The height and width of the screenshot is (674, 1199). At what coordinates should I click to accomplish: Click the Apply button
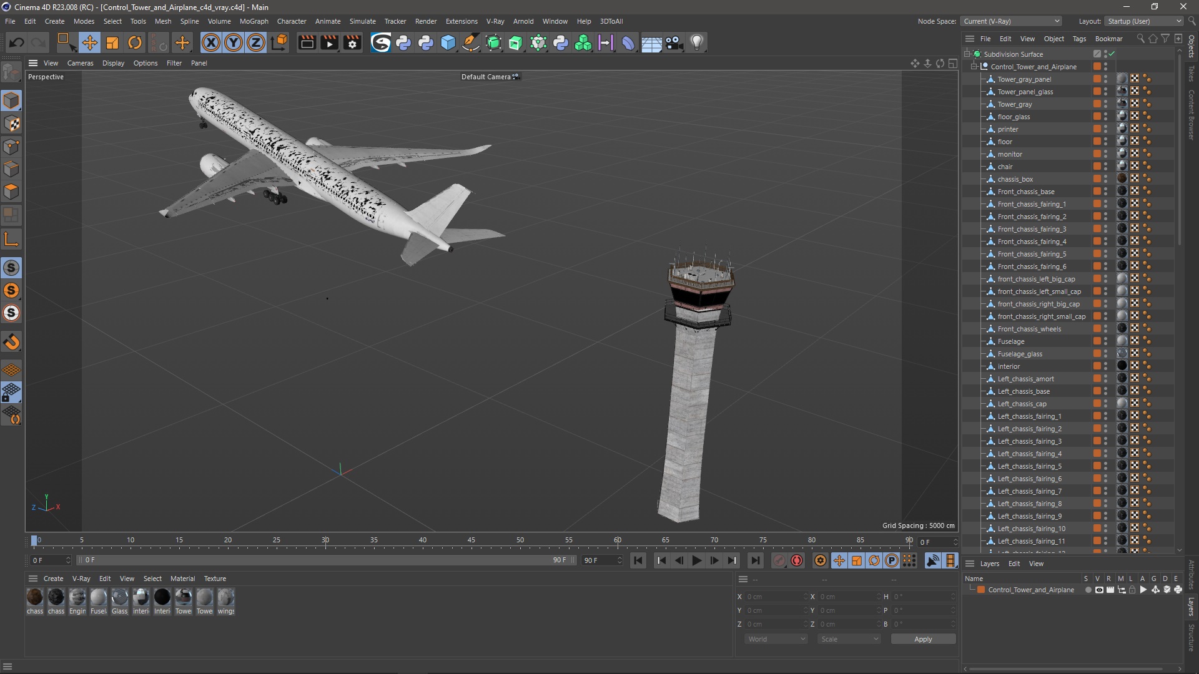click(922, 639)
